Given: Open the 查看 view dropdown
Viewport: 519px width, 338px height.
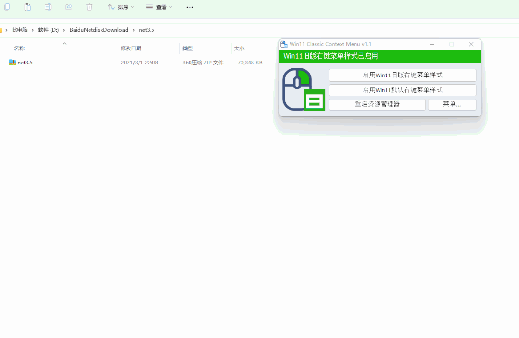Looking at the screenshot, I should coord(159,7).
